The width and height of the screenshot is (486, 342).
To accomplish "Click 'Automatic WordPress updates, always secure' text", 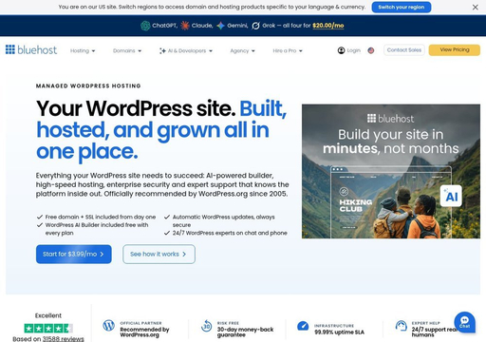I will [x=223, y=220].
